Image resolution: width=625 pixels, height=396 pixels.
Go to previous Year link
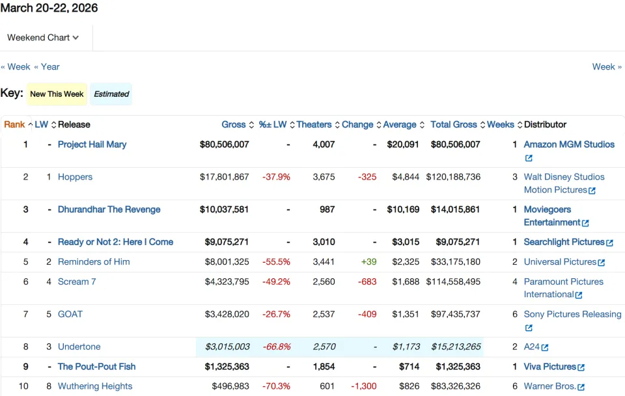47,67
